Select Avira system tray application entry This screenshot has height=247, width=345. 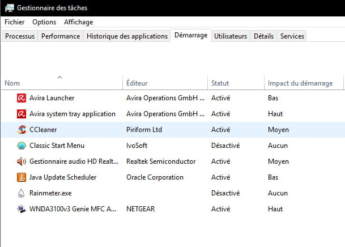73,114
